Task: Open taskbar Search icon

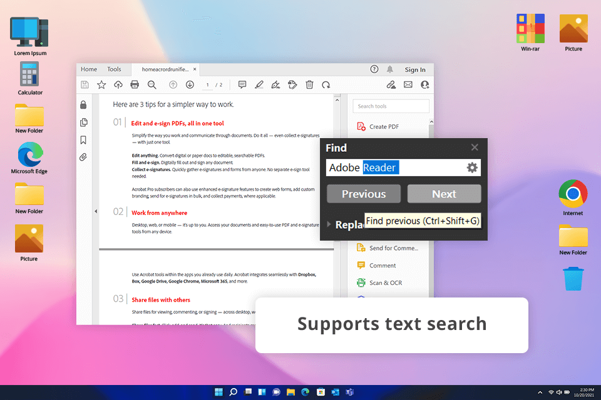Action: [233, 392]
